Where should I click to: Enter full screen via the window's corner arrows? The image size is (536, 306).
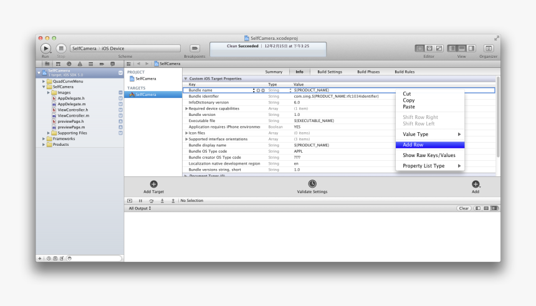click(x=496, y=38)
